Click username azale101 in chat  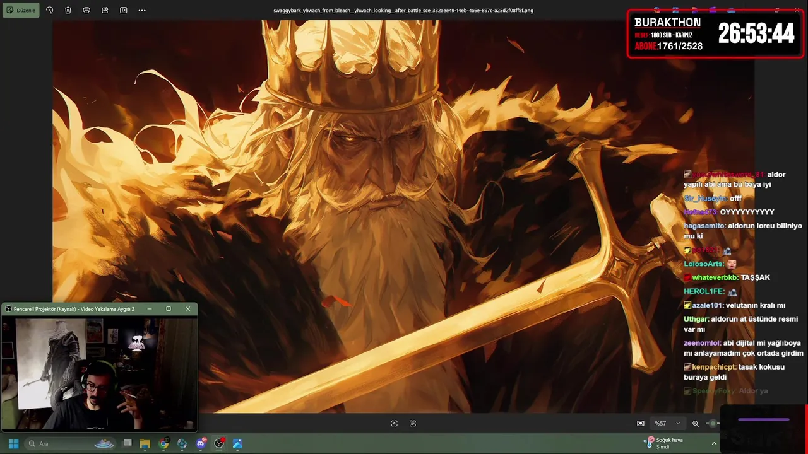[x=708, y=305]
